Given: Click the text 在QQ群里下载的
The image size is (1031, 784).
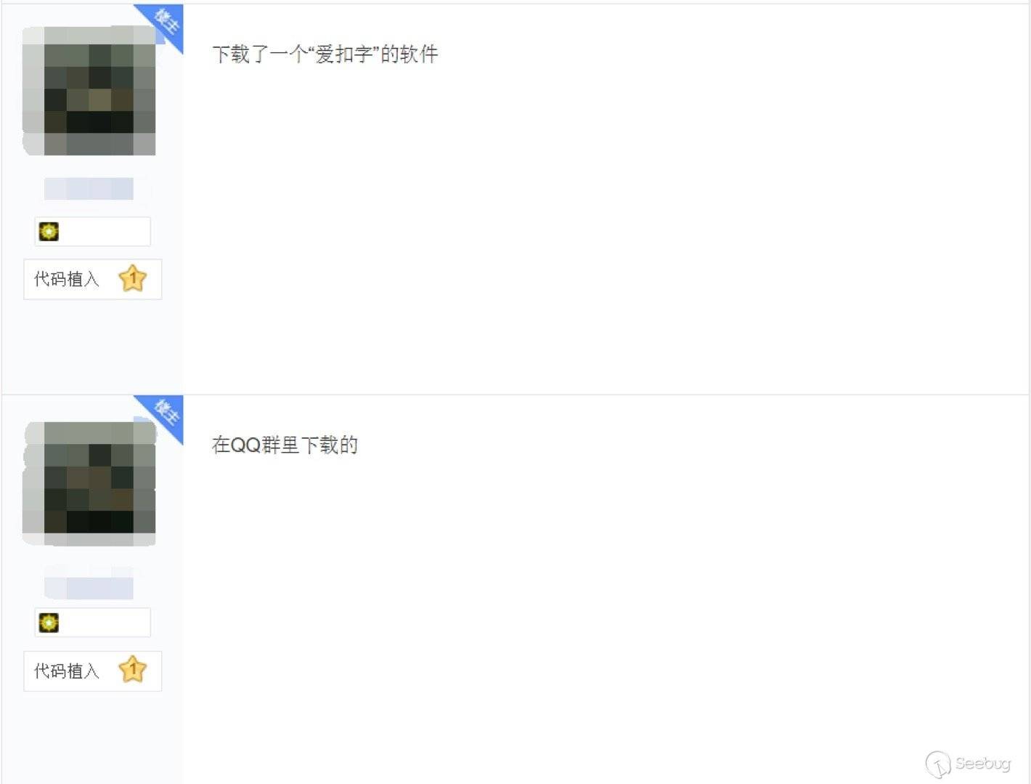Looking at the screenshot, I should pyautogui.click(x=285, y=445).
